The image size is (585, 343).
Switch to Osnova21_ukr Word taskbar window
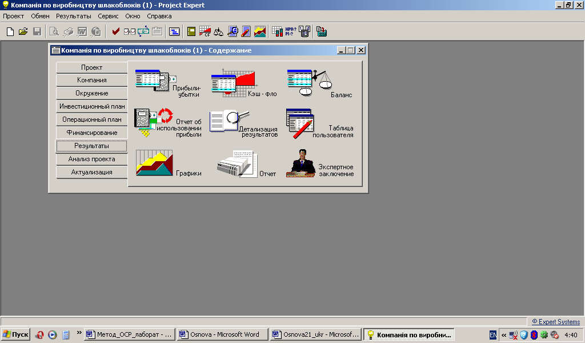(316, 334)
